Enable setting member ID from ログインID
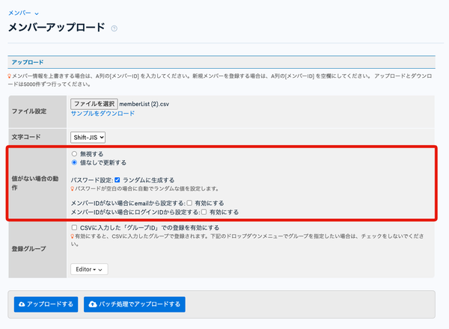The width and height of the screenshot is (449, 329). tap(204, 212)
